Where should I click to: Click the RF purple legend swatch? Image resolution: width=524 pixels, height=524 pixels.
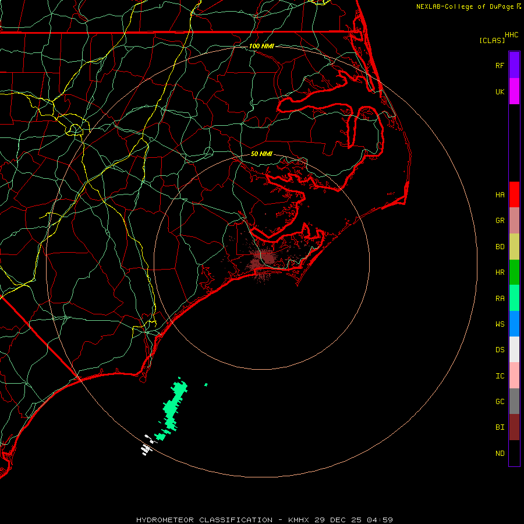click(x=514, y=65)
